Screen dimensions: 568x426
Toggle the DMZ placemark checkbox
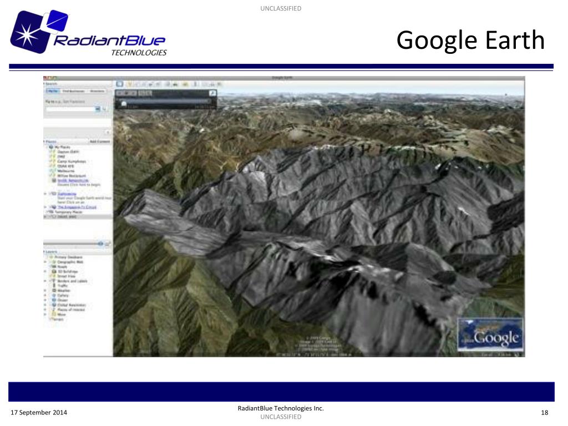pyautogui.click(x=51, y=156)
